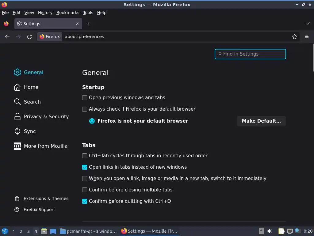The width and height of the screenshot is (314, 236).
Task: Click the file manager quick-launch icon in taskbar
Action: [x=44, y=231]
